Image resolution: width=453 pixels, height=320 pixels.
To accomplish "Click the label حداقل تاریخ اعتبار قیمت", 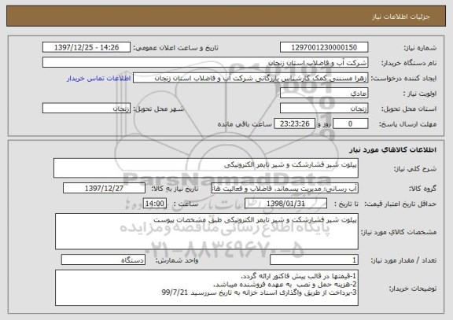I will pos(400,204).
